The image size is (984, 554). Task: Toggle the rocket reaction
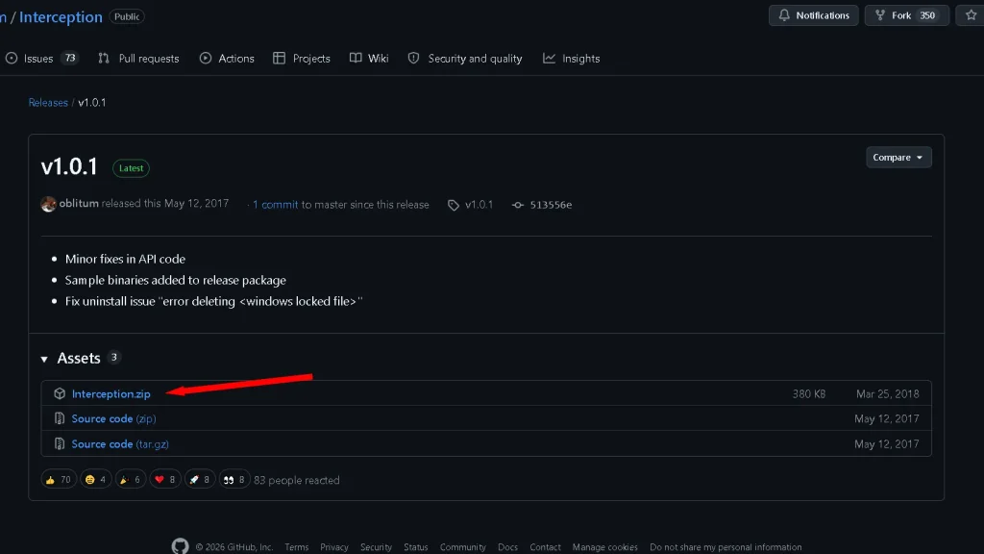200,480
